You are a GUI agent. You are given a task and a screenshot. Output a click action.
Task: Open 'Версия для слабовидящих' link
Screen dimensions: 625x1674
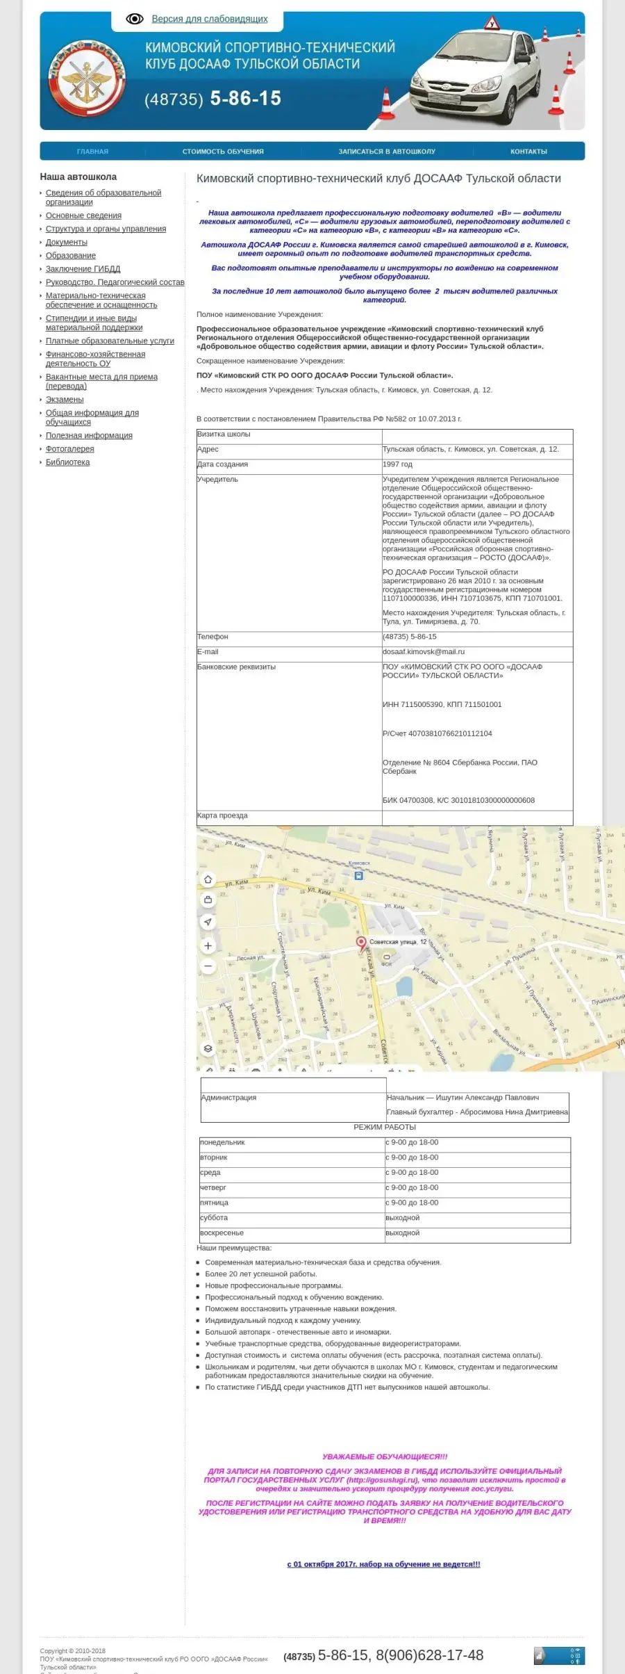point(210,19)
